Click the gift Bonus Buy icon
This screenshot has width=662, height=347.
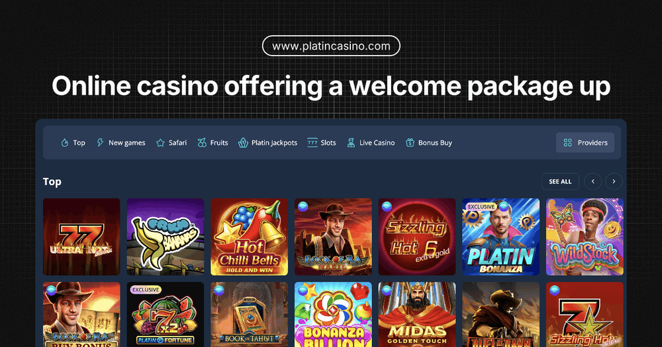410,143
